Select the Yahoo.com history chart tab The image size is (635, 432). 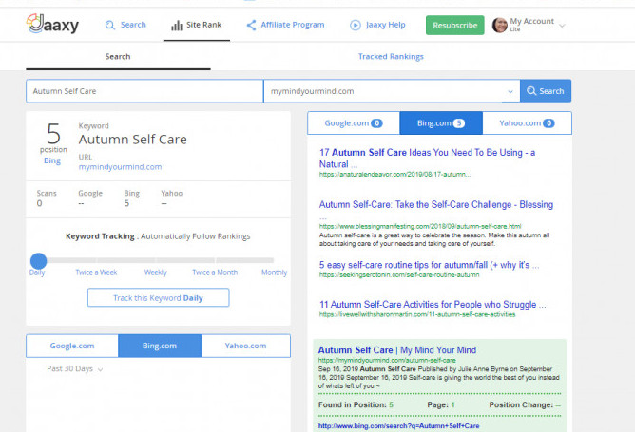pyautogui.click(x=245, y=346)
